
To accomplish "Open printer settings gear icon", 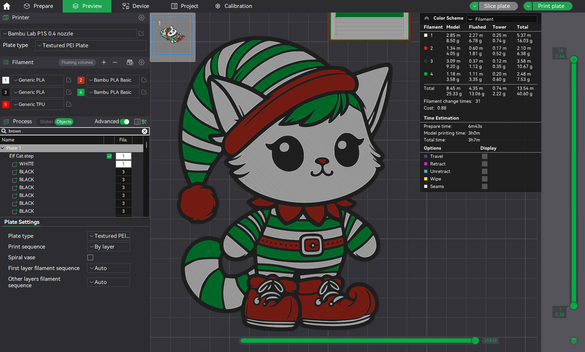I will (142, 18).
